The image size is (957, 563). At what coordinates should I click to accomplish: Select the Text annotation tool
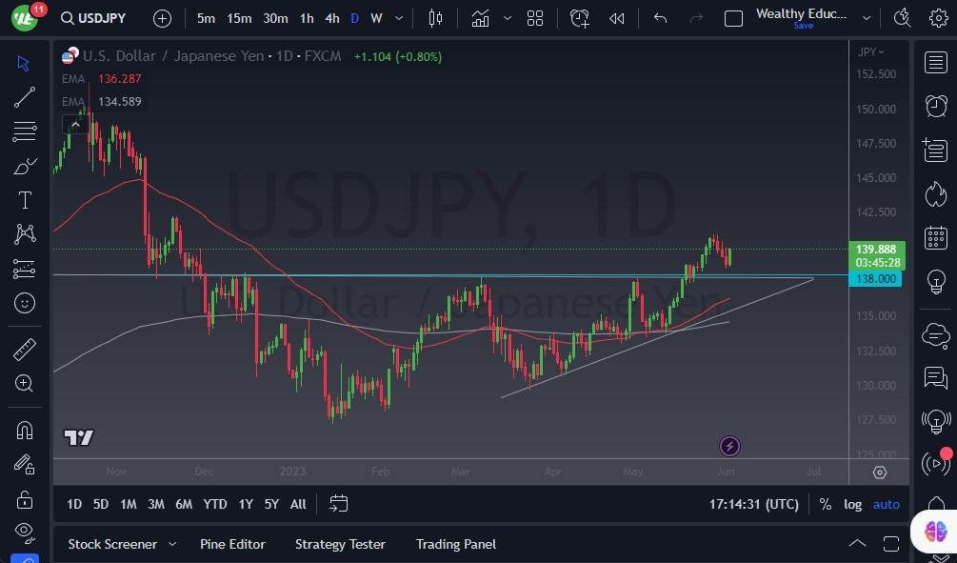point(24,199)
